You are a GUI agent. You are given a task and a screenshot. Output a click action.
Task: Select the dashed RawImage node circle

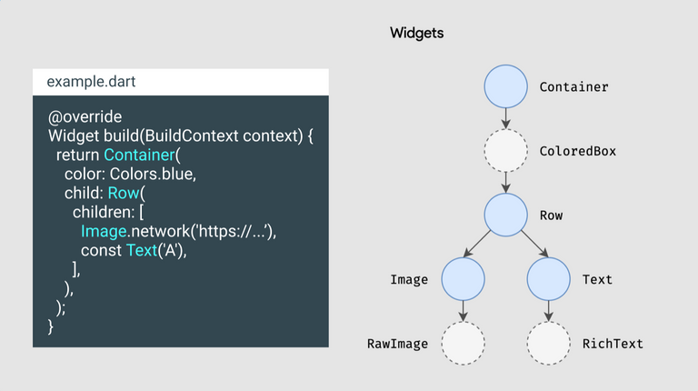[x=463, y=344]
